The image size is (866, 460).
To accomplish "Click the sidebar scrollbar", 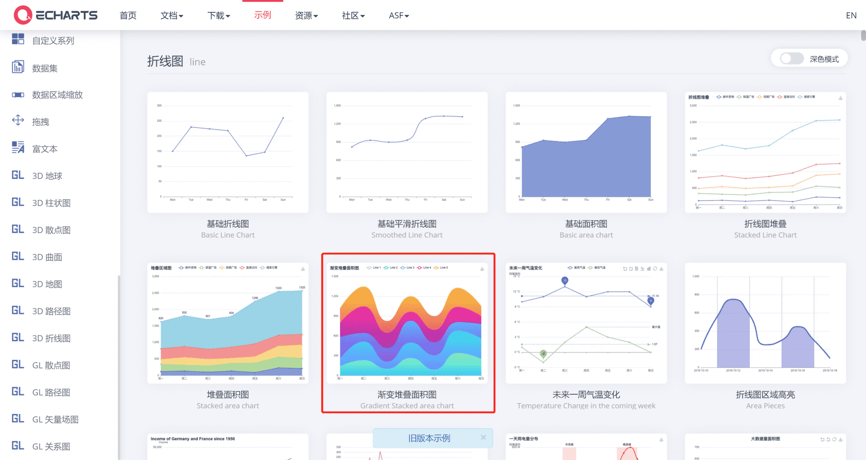I will pos(119,367).
